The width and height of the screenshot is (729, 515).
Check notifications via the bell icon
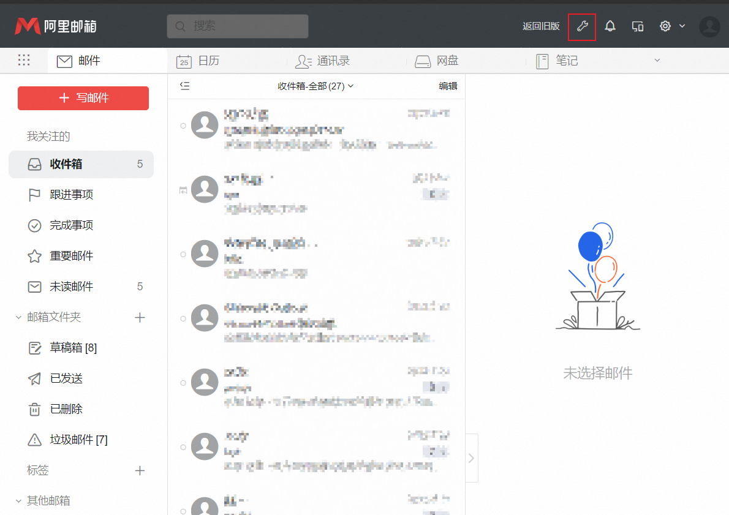click(x=610, y=26)
